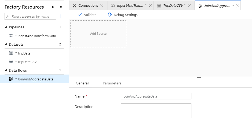The width and height of the screenshot is (252, 136).
Task: Open Debug Settings
Action: pyautogui.click(x=123, y=15)
